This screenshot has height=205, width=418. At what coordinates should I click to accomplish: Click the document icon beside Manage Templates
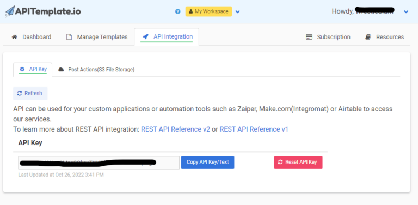[69, 37]
